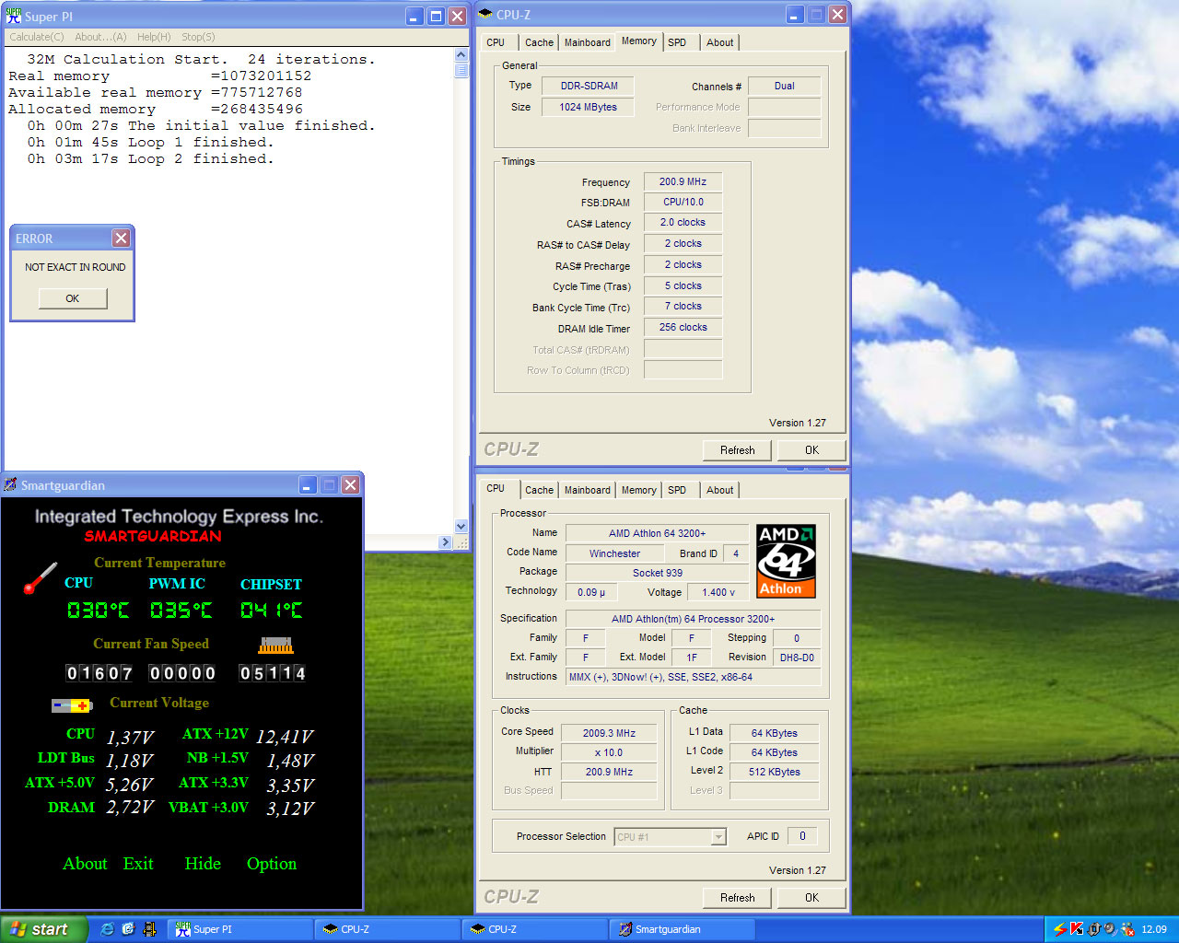Click the Channels value Dual
The image size is (1179, 943).
tap(784, 86)
